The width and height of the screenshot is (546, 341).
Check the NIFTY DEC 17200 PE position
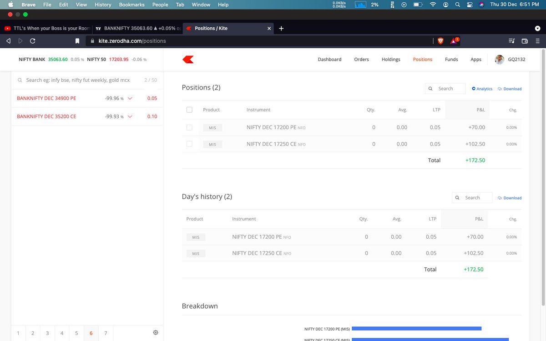(x=189, y=128)
